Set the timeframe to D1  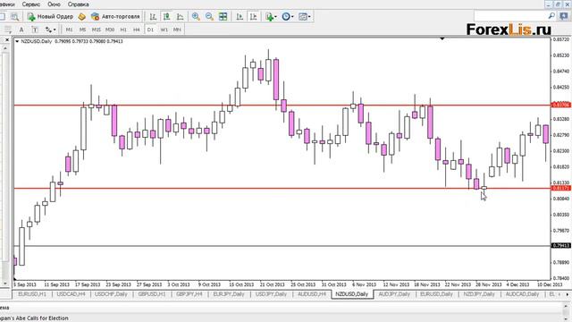pyautogui.click(x=150, y=30)
